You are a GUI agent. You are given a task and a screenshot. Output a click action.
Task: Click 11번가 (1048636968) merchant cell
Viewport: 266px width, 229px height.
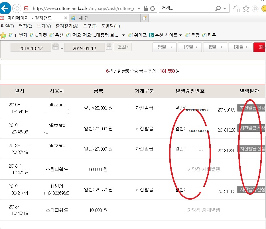57,190
